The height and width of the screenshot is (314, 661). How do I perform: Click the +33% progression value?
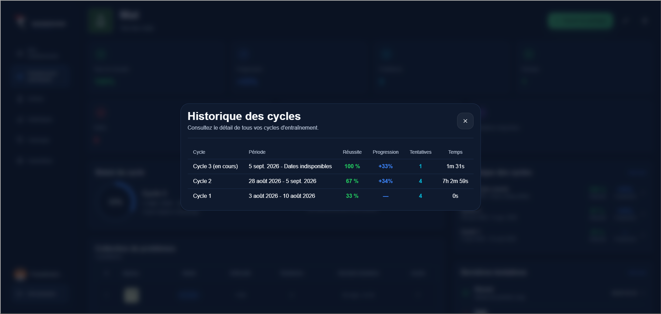[x=385, y=166]
